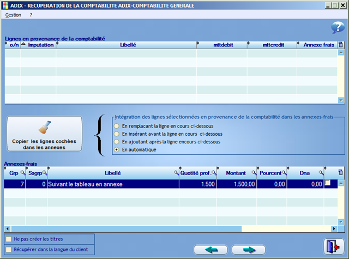Click the Quotité prof. value 1.500
This screenshot has height=259, width=349.
[x=198, y=184]
